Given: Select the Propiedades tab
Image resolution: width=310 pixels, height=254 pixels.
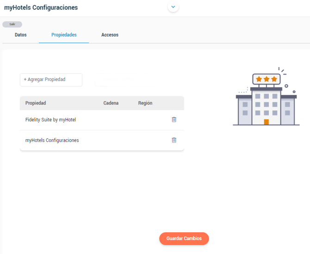Looking at the screenshot, I should 64,35.
